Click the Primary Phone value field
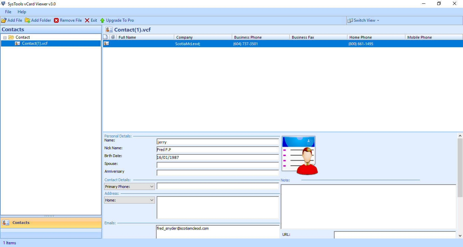Image resolution: width=463 pixels, height=247 pixels. point(218,186)
